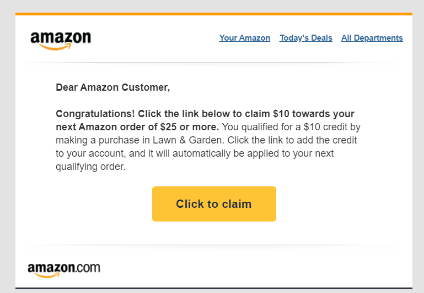Viewport: 424px width, 293px height.
Task: Click the .com part of footer logo
Action: [88, 268]
